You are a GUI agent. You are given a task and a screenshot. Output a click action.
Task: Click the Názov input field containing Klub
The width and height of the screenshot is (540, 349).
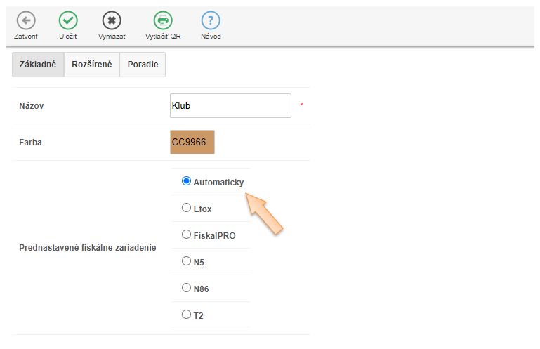pos(230,106)
